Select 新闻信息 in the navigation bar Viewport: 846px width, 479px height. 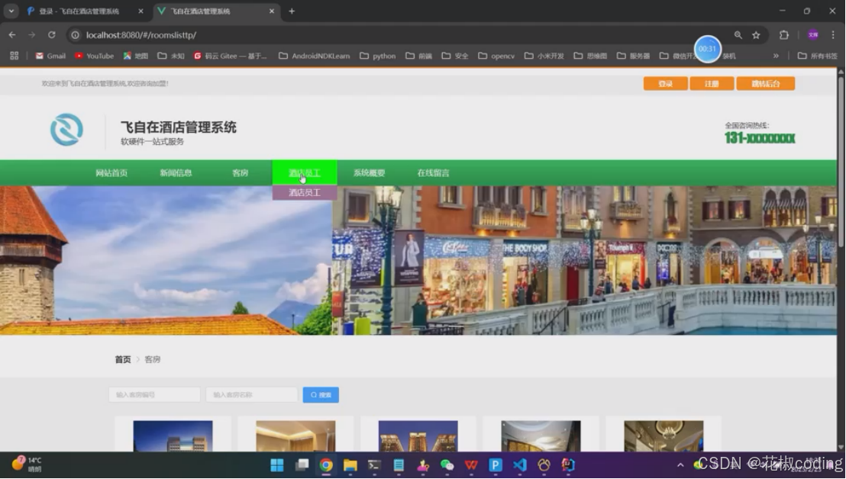(176, 172)
